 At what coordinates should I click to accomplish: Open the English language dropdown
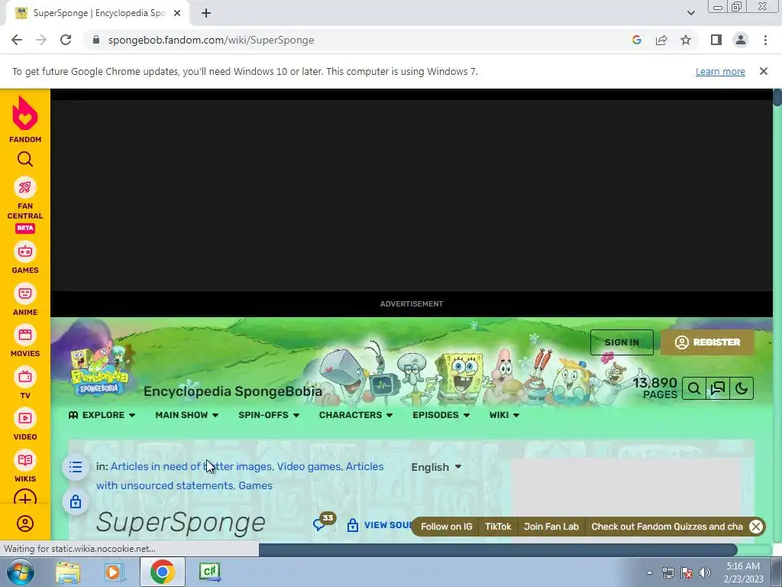tap(436, 467)
